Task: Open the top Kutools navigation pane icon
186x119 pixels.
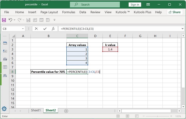Action: pos(5,43)
